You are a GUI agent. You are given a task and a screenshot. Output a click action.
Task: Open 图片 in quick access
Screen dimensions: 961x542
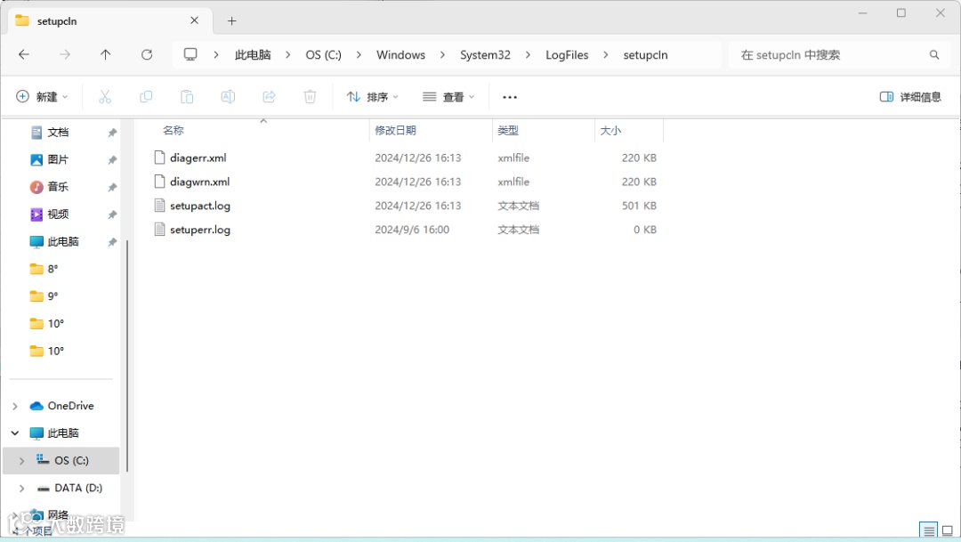(x=58, y=159)
